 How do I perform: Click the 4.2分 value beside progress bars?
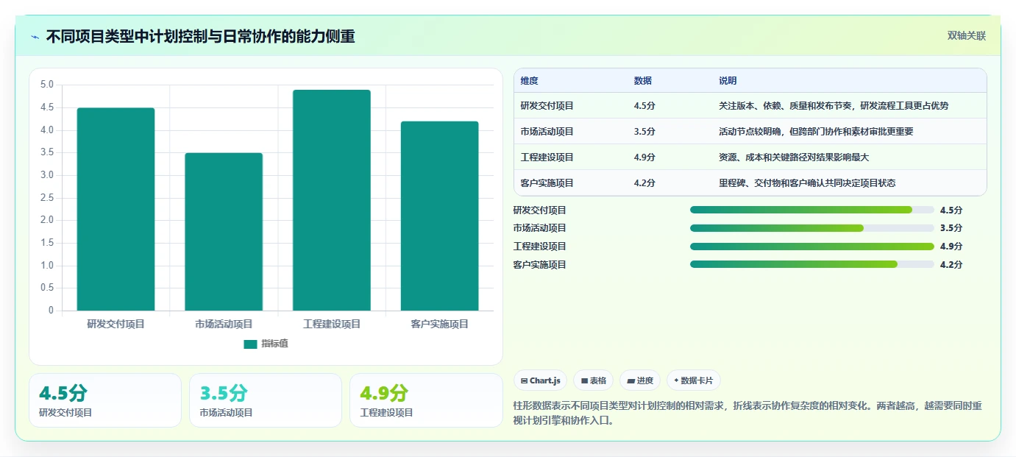coord(951,264)
